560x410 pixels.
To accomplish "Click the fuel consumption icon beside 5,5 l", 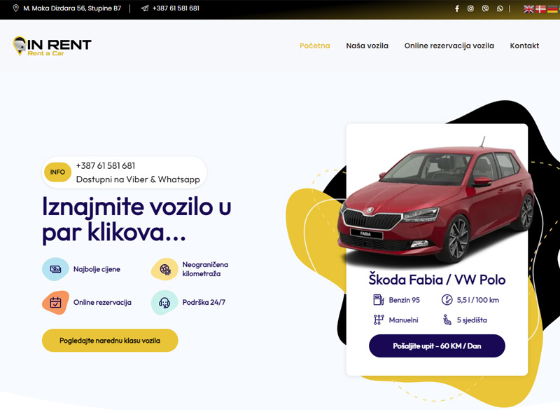I will 447,299.
